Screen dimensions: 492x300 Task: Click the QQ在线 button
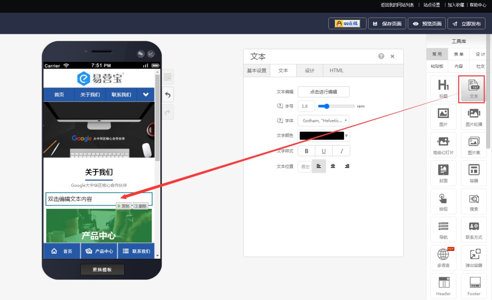347,24
